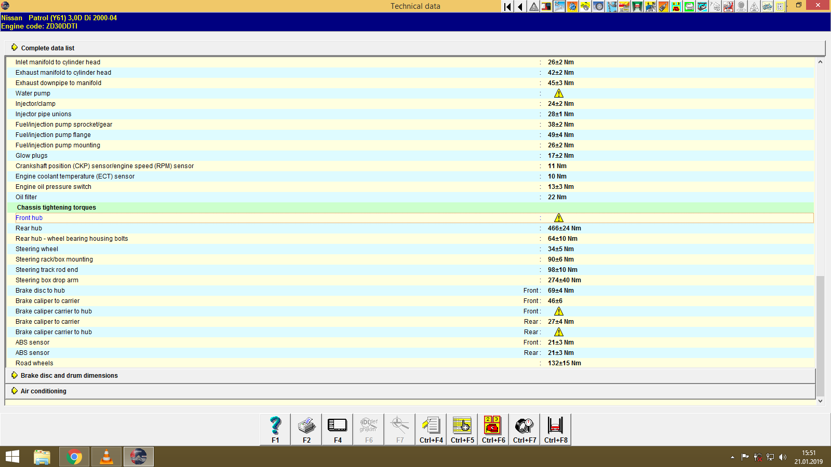This screenshot has width=831, height=467.
Task: Click the Ctrl+F5 data selection icon
Action: 462,429
